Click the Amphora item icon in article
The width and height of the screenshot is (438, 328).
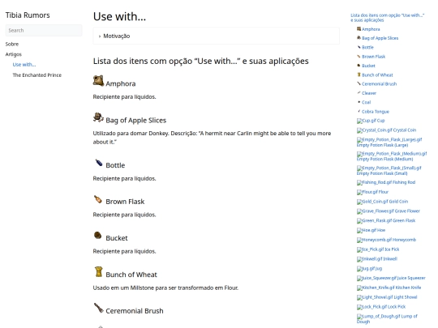(98, 81)
